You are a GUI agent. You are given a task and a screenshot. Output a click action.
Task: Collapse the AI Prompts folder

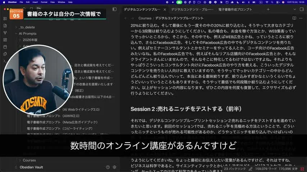[x=16, y=34]
